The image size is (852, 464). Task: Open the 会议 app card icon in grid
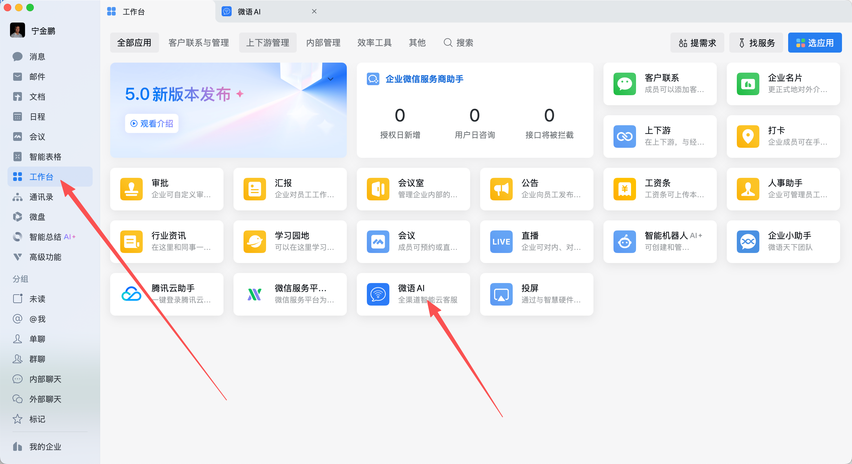pos(378,241)
